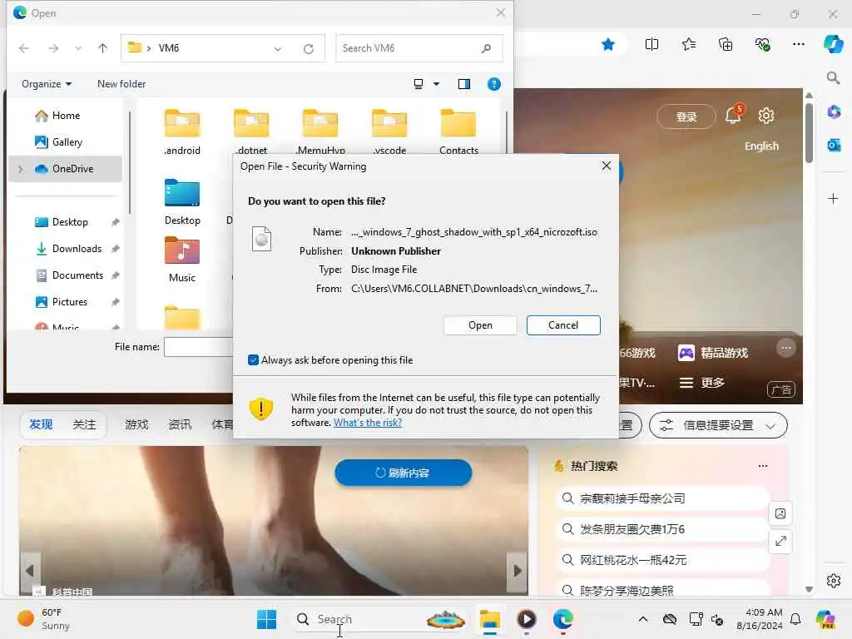Search 宗馥莉接手母亲公司 trending item
Viewport: 852px width, 639px height.
point(661,498)
